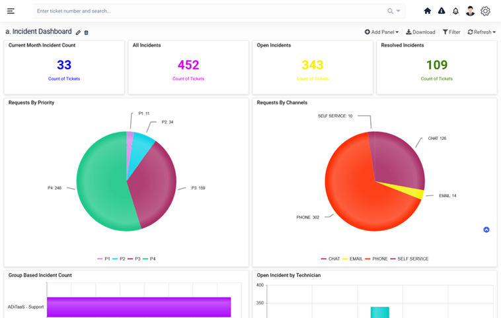Edit dashboard name with pencil icon
501x318 pixels.
(x=78, y=32)
